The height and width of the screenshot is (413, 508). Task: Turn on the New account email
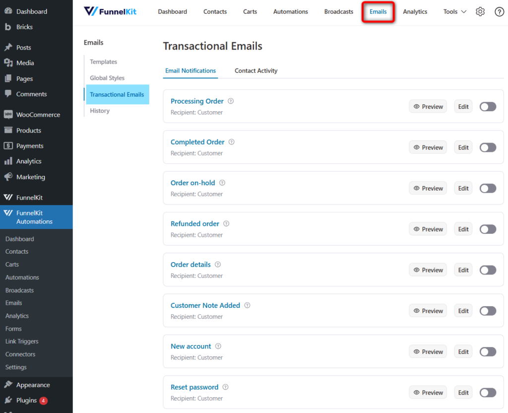[488, 351]
